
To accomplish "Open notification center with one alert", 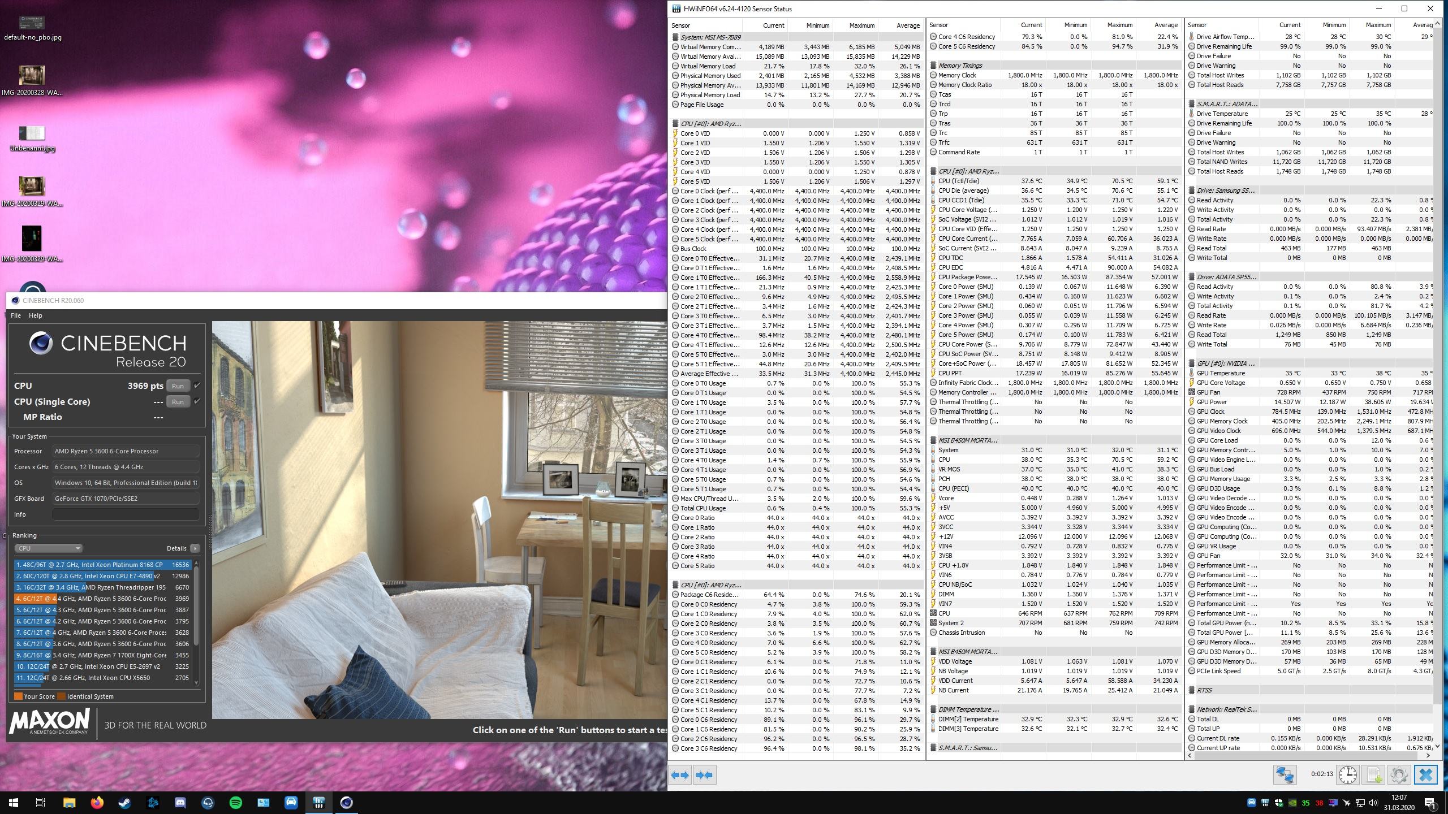I will pyautogui.click(x=1430, y=803).
